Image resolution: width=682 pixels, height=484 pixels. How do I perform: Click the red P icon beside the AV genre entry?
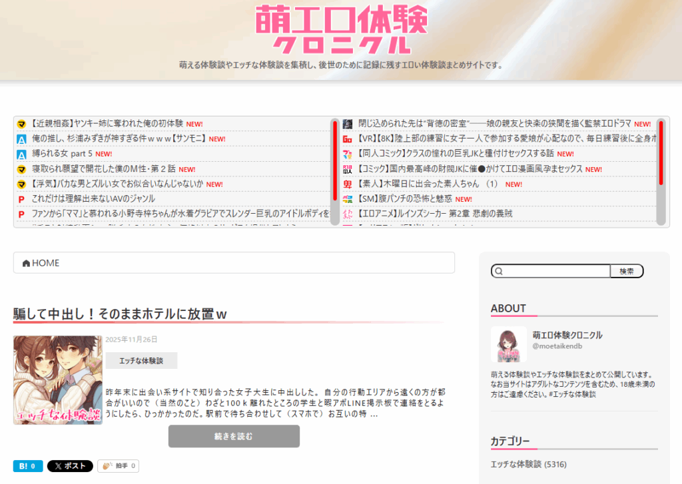[x=20, y=199]
